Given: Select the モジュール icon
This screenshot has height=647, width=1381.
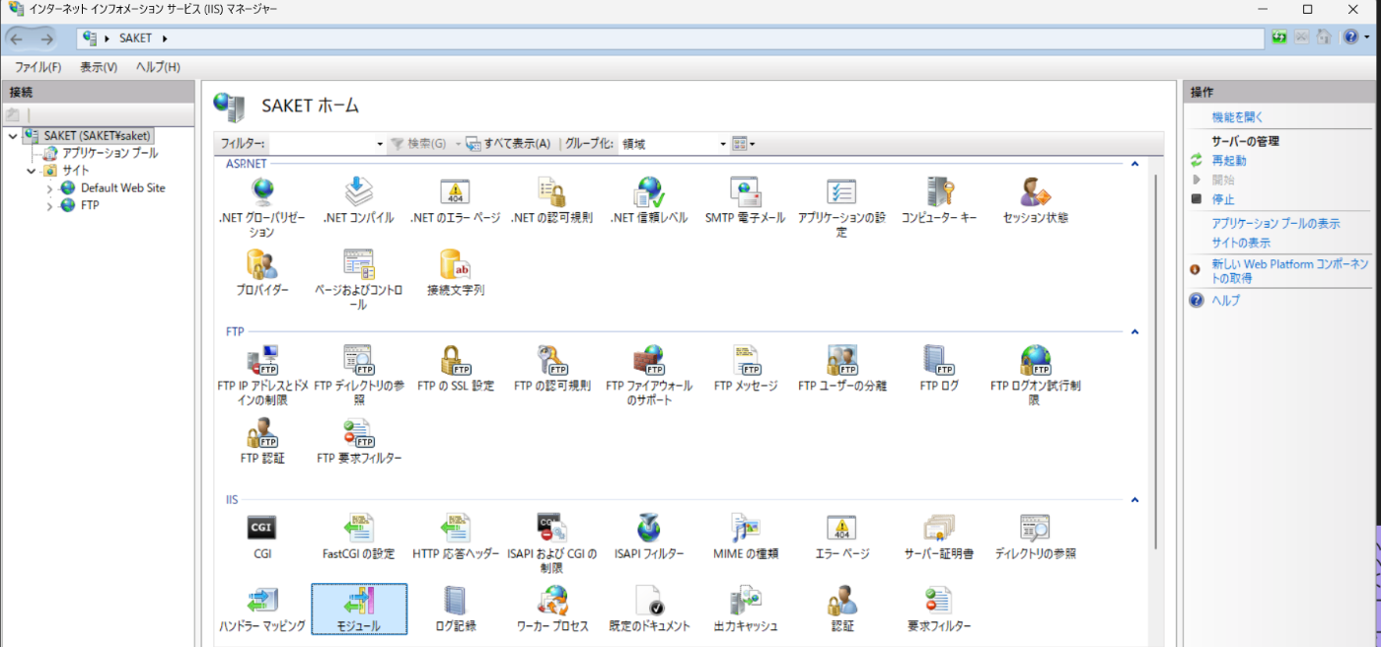Looking at the screenshot, I should [358, 609].
